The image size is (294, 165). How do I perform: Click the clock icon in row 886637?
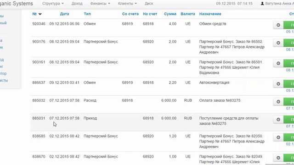pos(278,84)
